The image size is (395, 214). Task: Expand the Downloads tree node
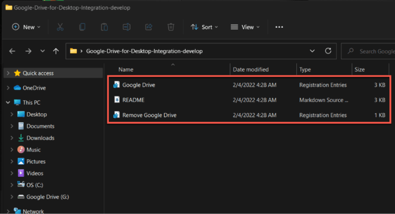pyautogui.click(x=12, y=138)
